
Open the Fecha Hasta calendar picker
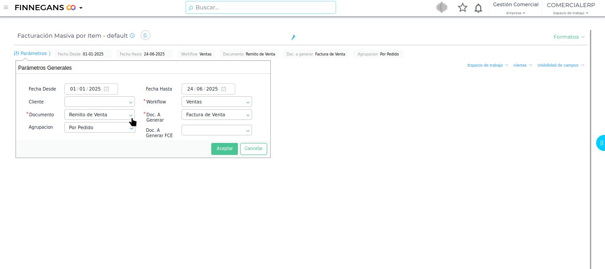[224, 89]
